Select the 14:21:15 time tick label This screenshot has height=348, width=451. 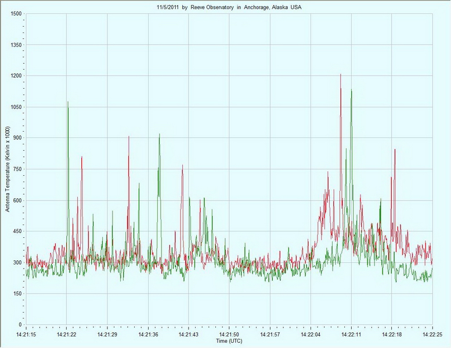point(26,335)
